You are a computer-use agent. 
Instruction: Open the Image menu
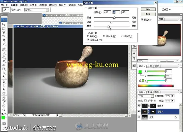click(x=24, y=5)
